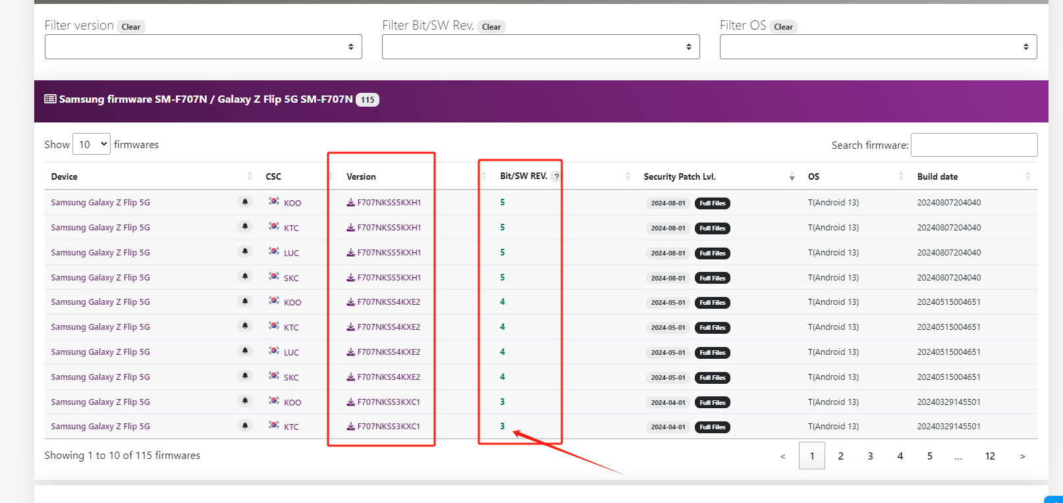Click bell icon in LUC F707NKSS4KXE2 row
The width and height of the screenshot is (1063, 503).
(245, 351)
